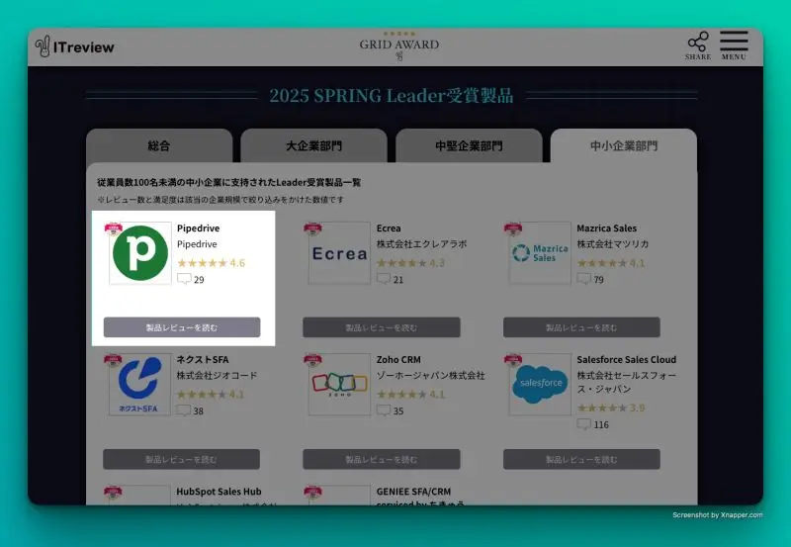Viewport: 791px width, 547px height.
Task: Click Mazrica Sales' review comment icon
Action: click(583, 279)
